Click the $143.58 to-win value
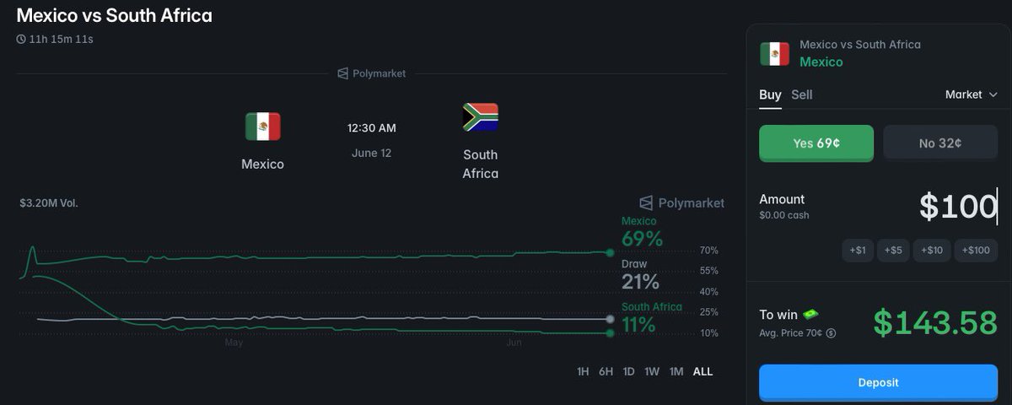1012x405 pixels. pos(935,322)
